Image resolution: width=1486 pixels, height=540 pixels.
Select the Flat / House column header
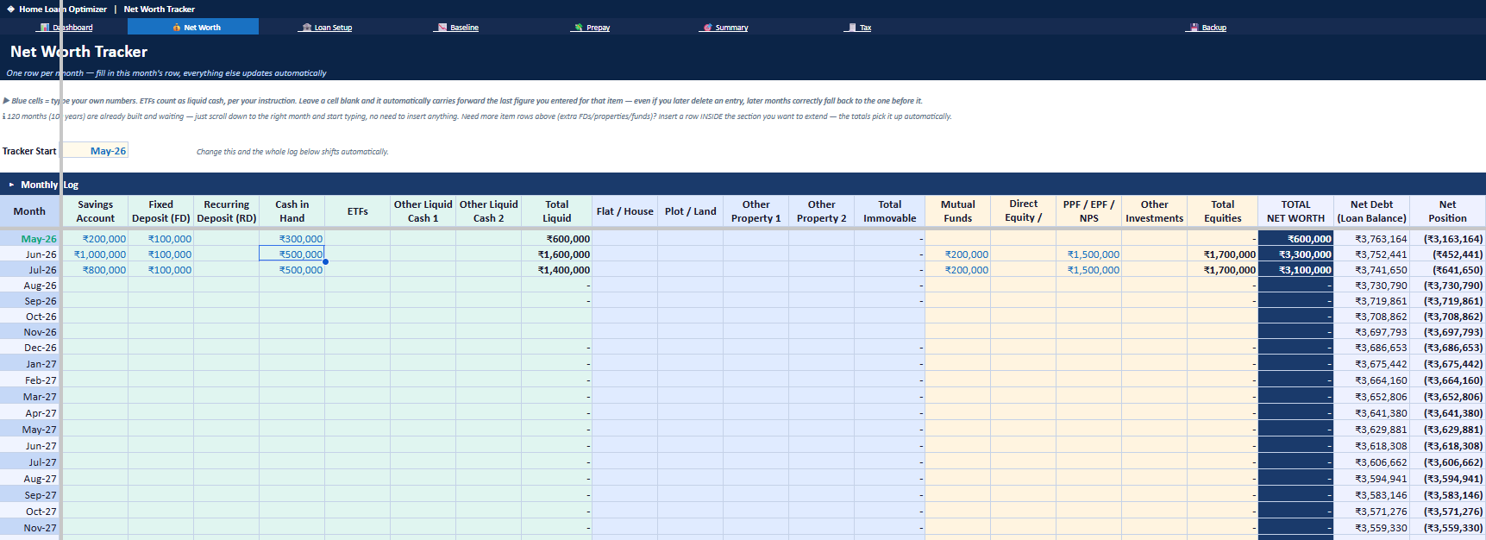[x=624, y=211]
